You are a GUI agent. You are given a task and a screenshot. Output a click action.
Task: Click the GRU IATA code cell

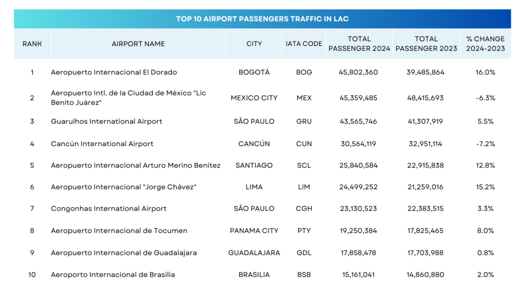[304, 121]
